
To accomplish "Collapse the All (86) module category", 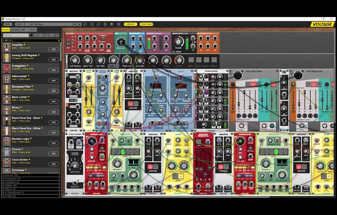I will coord(31,40).
